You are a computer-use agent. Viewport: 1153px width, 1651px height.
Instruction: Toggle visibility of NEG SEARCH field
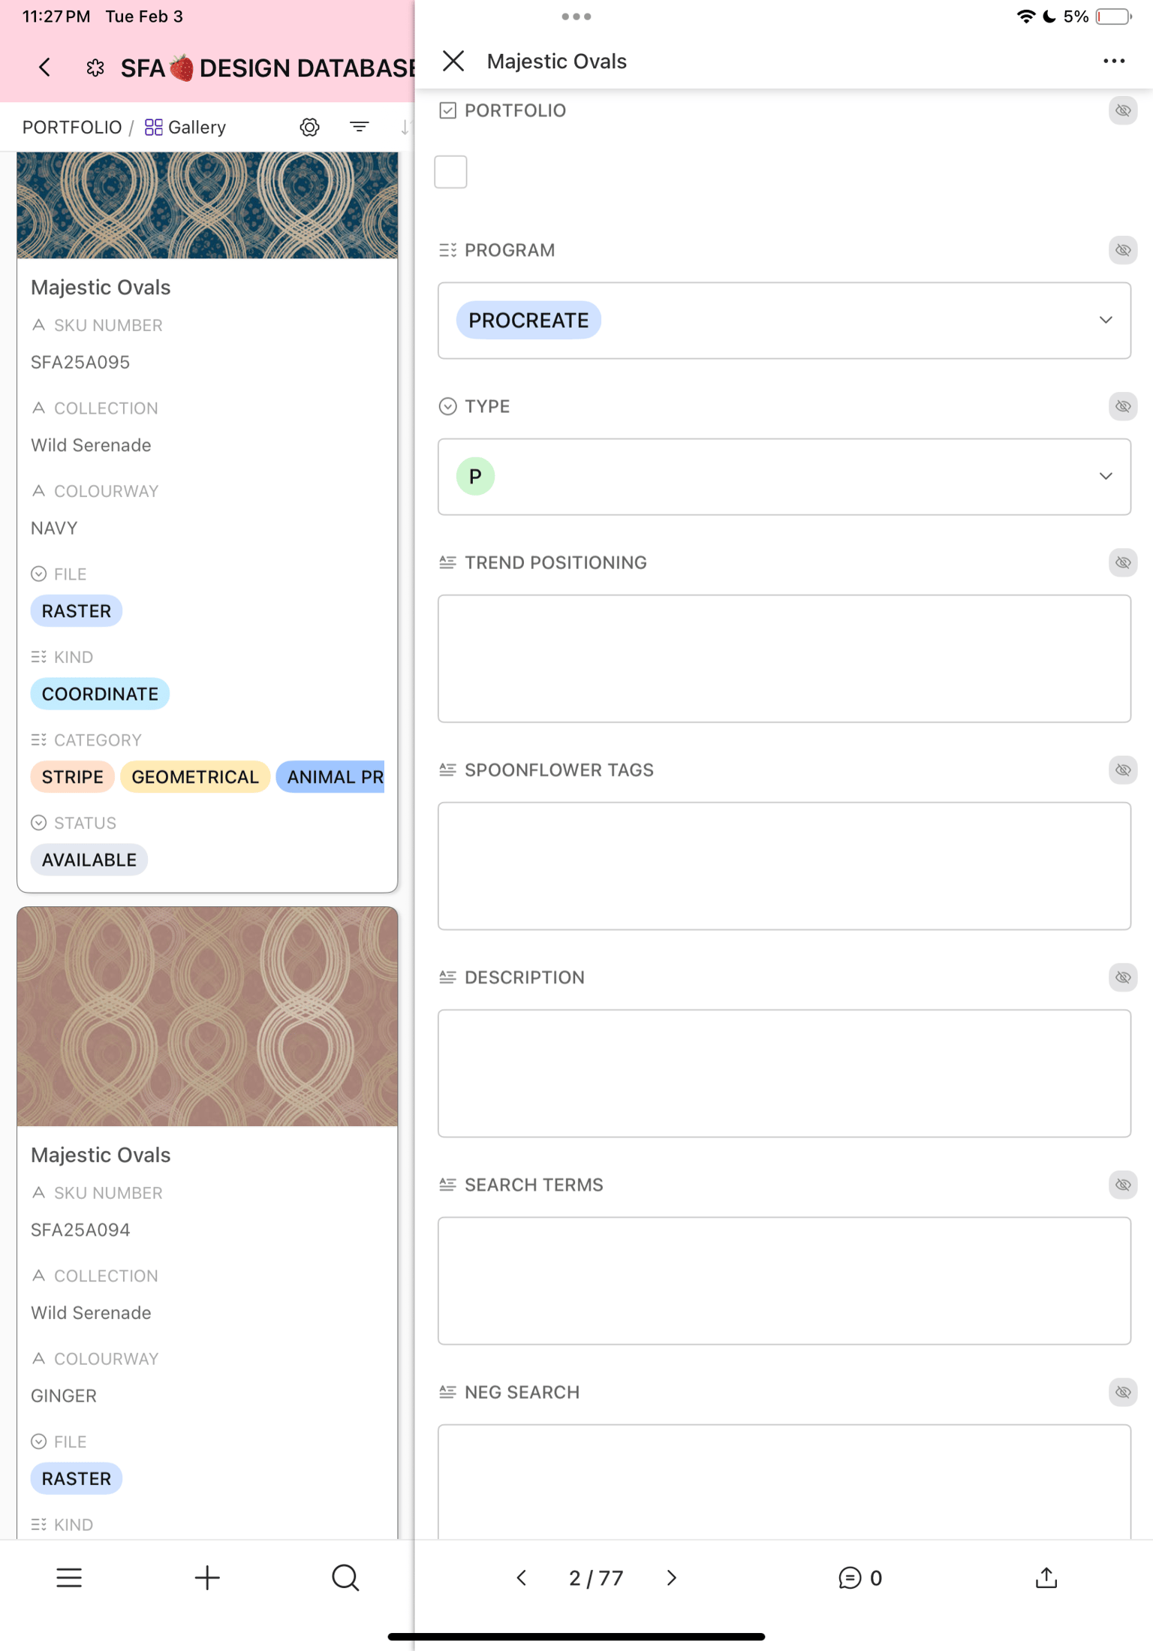1123,1392
